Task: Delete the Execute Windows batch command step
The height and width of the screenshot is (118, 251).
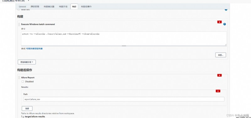Action: tap(219, 22)
